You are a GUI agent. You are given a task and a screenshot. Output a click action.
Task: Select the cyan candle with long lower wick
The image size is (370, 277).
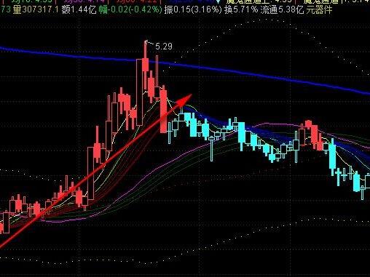point(212,148)
